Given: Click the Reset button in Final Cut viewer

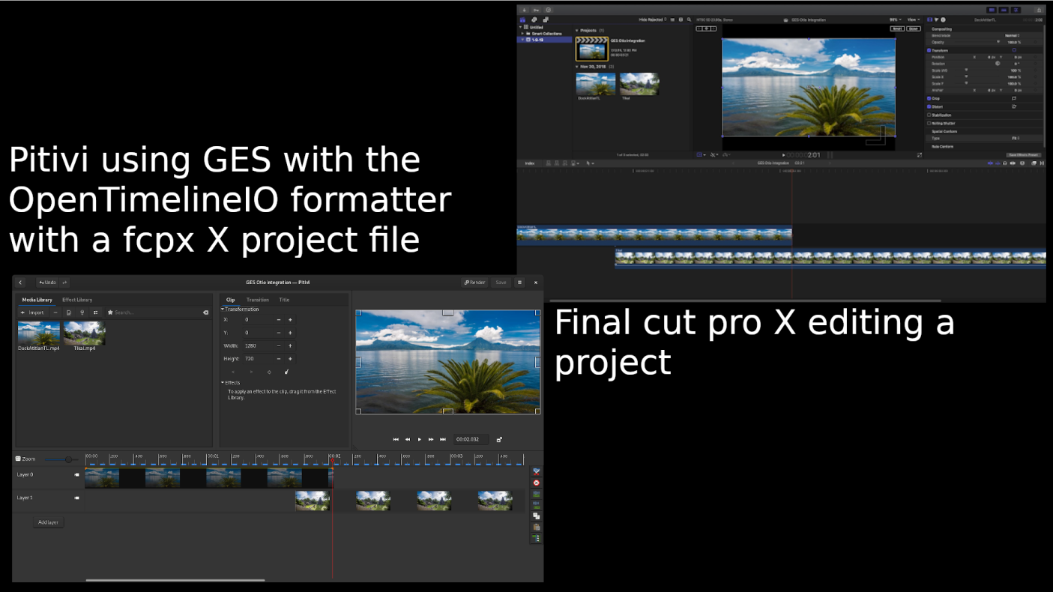Looking at the screenshot, I should (x=897, y=28).
